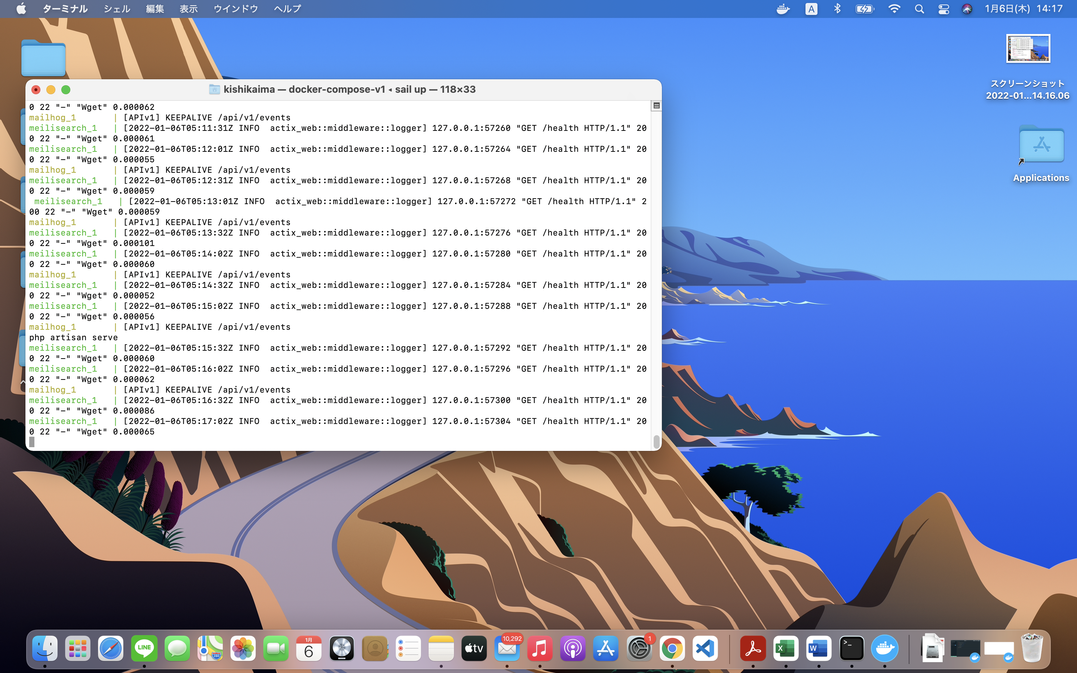Click the Bluetooth icon in menu bar
This screenshot has height=673, width=1077.
coord(837,9)
